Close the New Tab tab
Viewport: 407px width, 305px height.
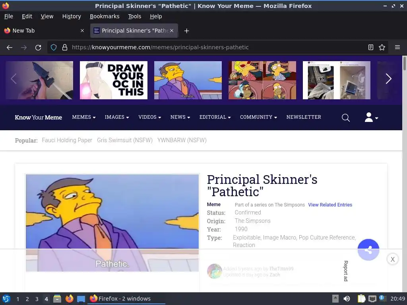click(82, 31)
